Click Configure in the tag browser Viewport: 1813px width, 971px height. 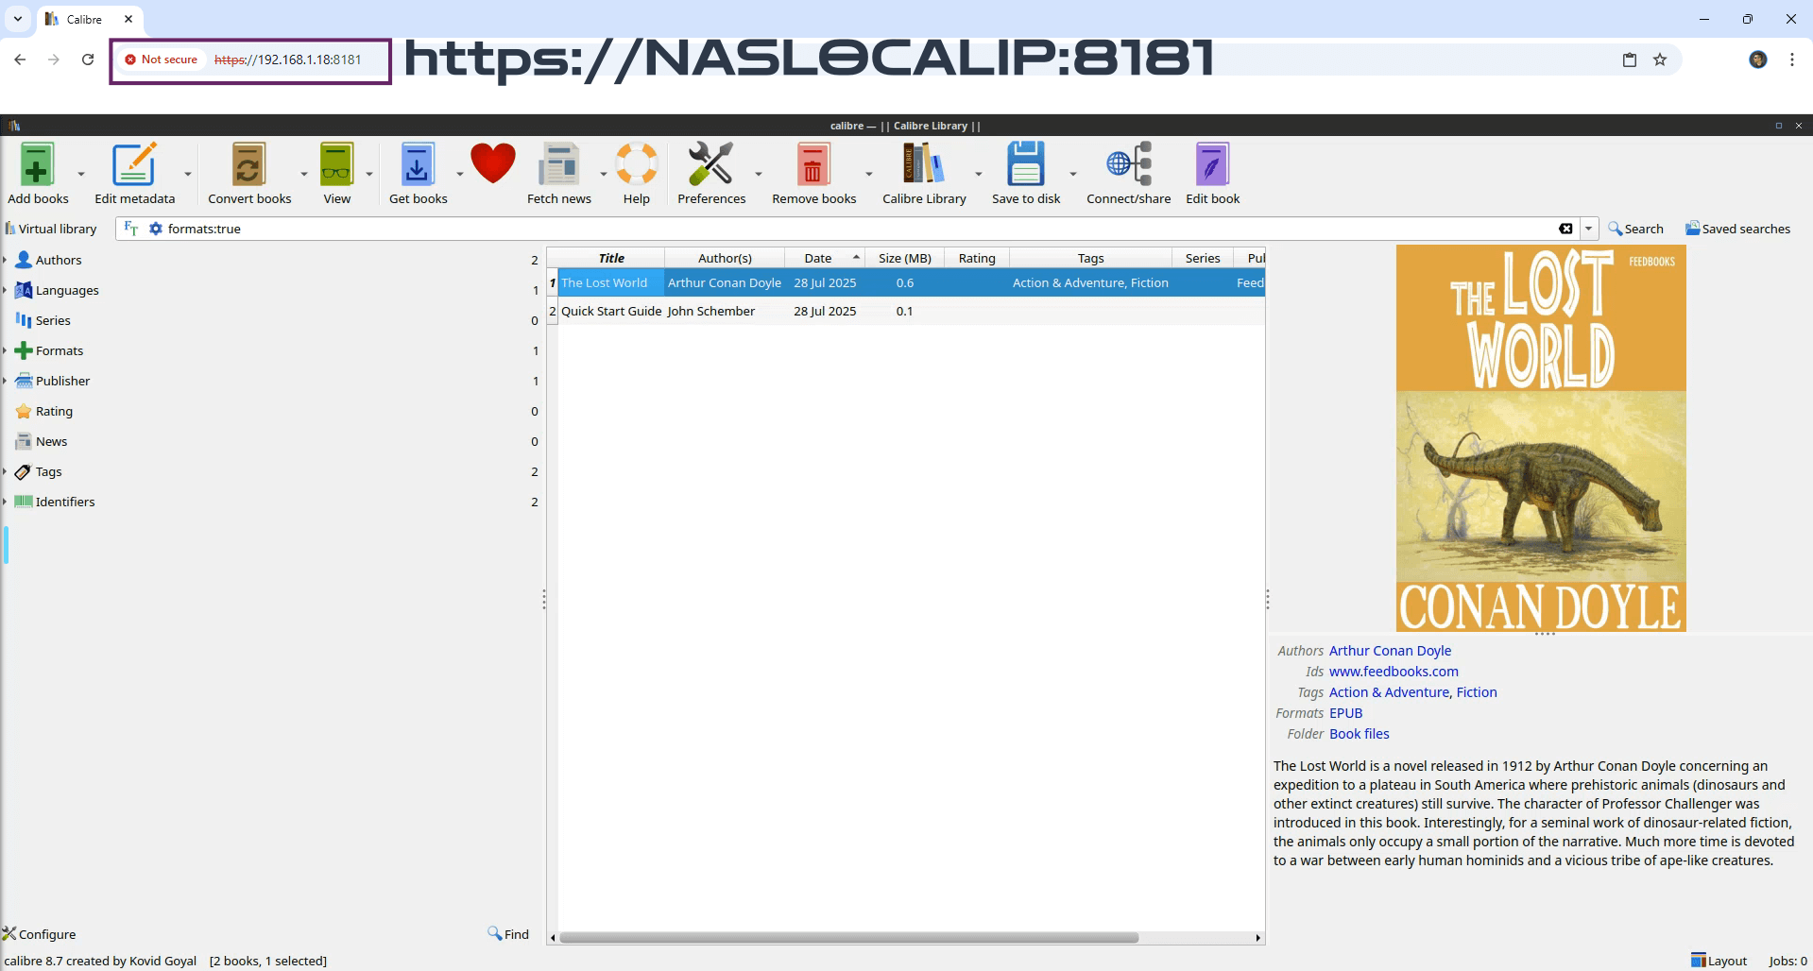[39, 934]
